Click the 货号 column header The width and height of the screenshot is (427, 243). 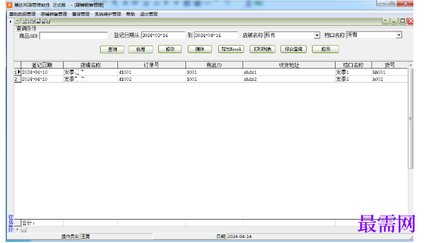[390, 65]
